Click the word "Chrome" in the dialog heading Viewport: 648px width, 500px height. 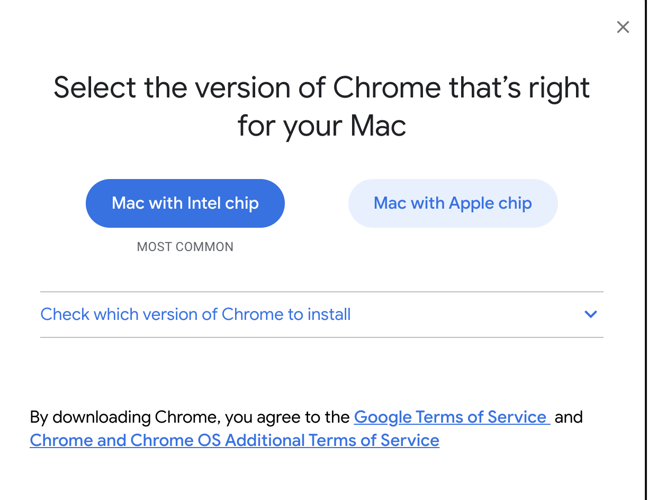[387, 87]
